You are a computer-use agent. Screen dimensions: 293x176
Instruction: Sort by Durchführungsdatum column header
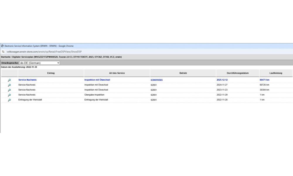238,73
